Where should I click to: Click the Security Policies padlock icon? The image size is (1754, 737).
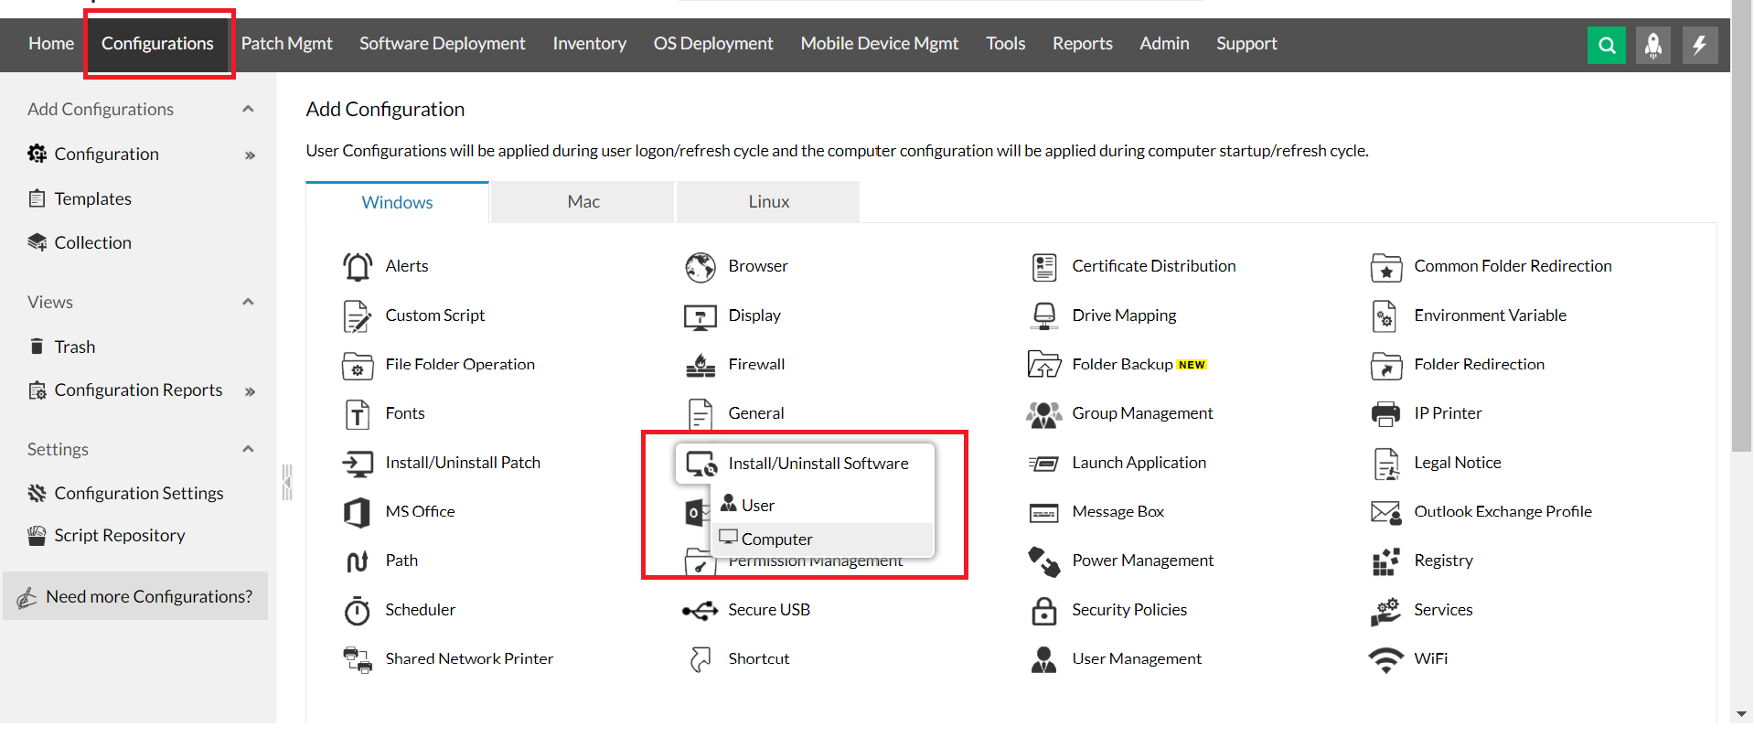click(x=1043, y=611)
